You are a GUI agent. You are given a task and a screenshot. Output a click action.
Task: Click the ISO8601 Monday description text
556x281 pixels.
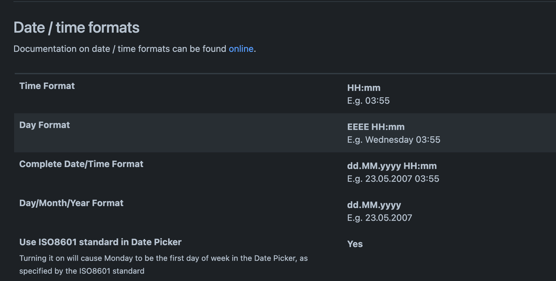(164, 264)
